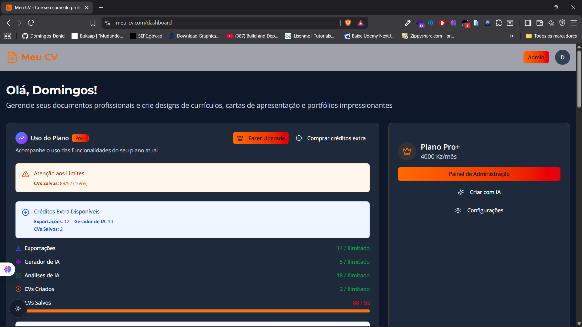The height and width of the screenshot is (327, 582).
Task: Open Painel de Administração
Action: [x=479, y=174]
